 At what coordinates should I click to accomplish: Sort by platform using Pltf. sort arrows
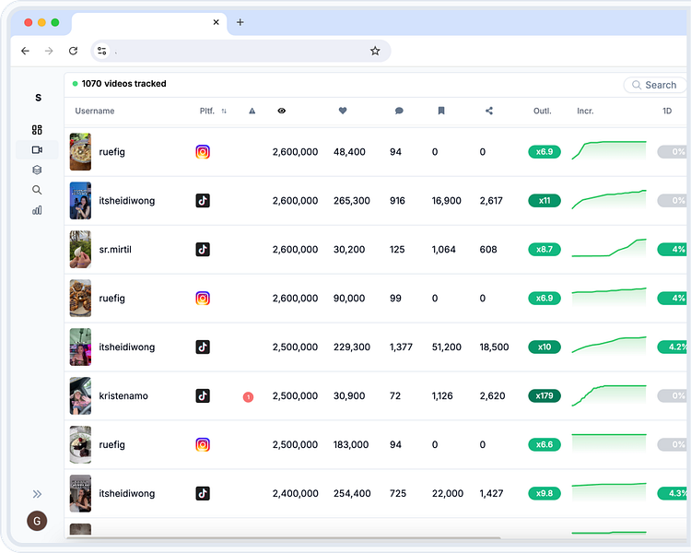coord(224,112)
